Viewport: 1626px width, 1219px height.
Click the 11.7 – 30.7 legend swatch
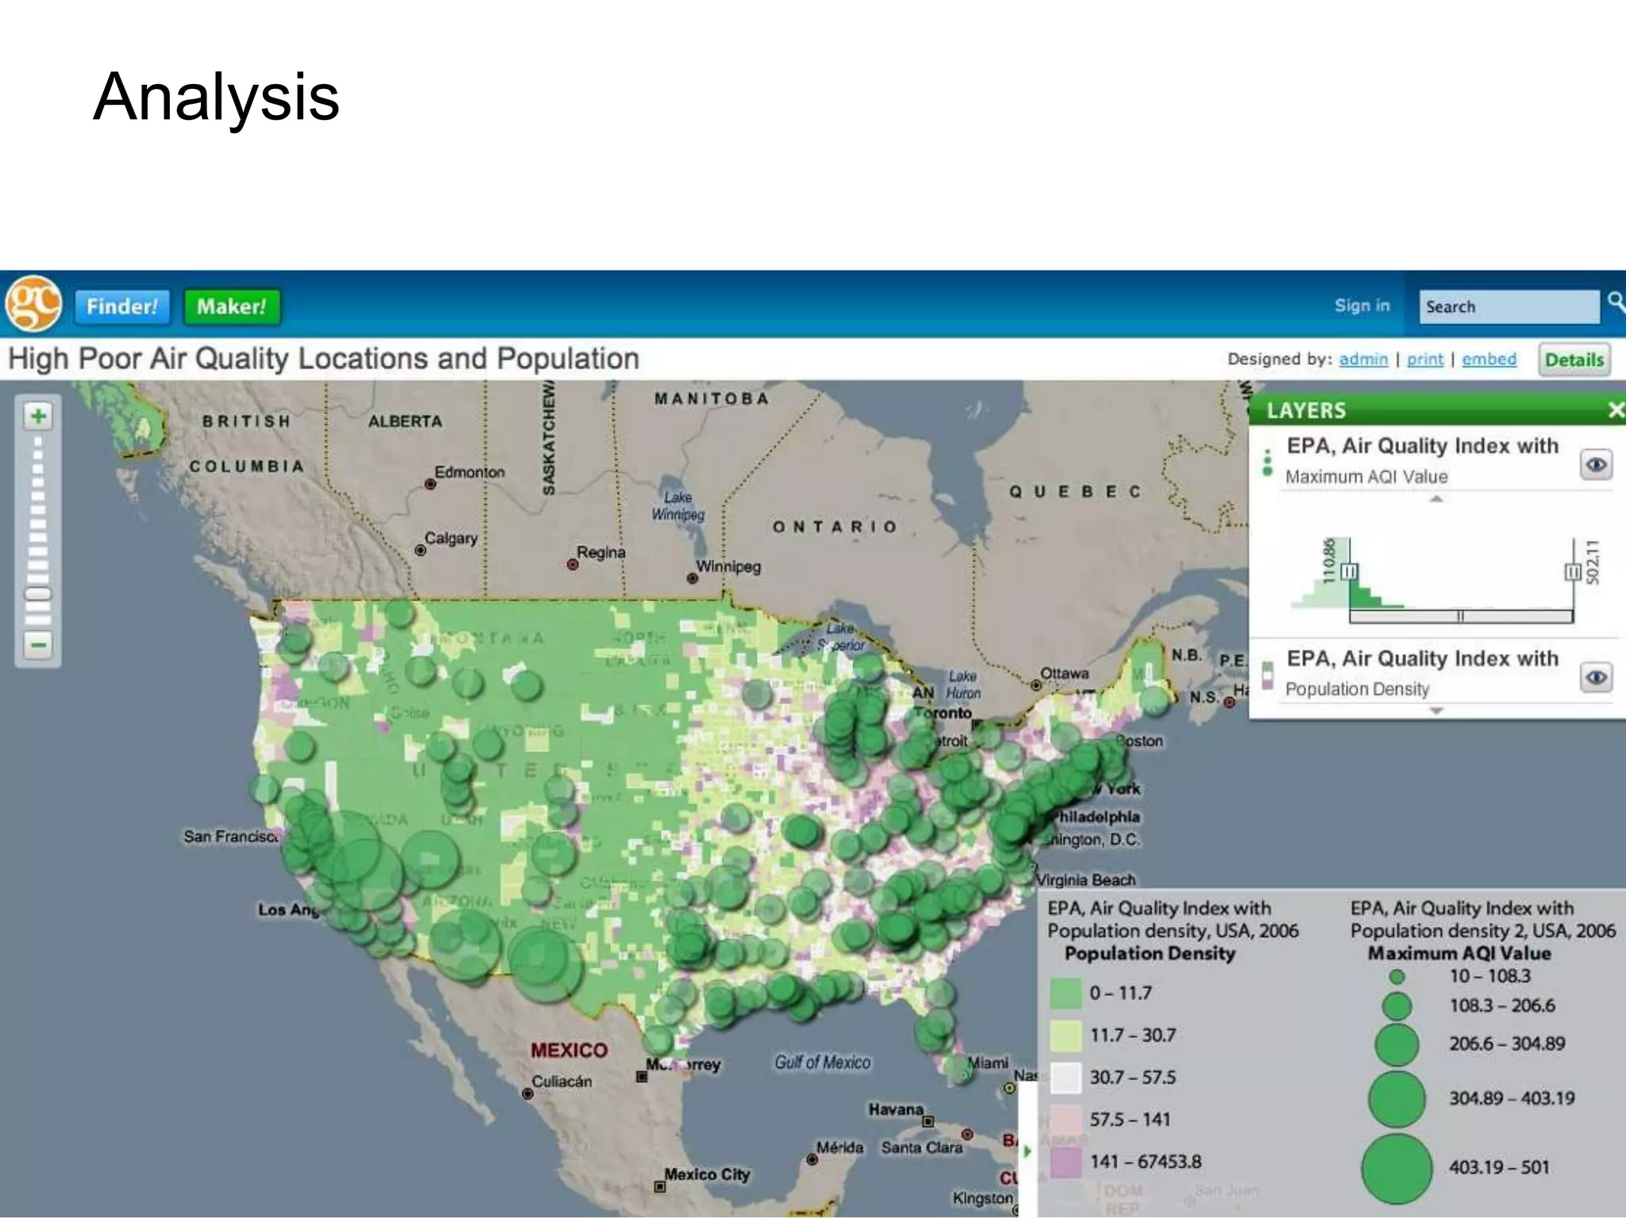1065,1036
